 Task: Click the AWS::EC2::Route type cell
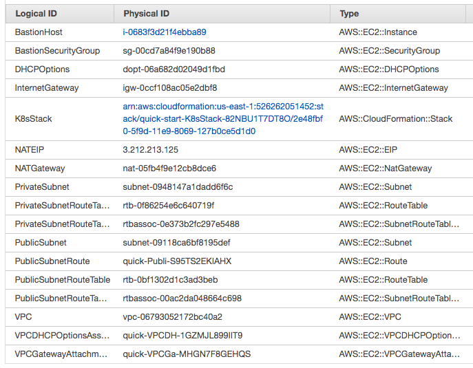click(x=373, y=261)
